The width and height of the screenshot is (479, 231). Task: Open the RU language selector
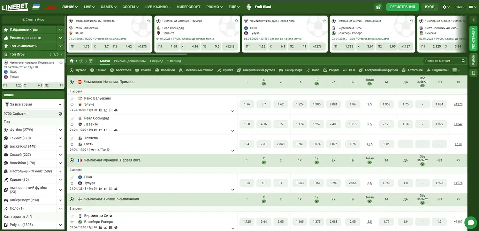coord(472,6)
